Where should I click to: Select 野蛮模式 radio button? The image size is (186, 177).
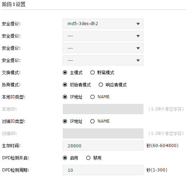point(92,72)
